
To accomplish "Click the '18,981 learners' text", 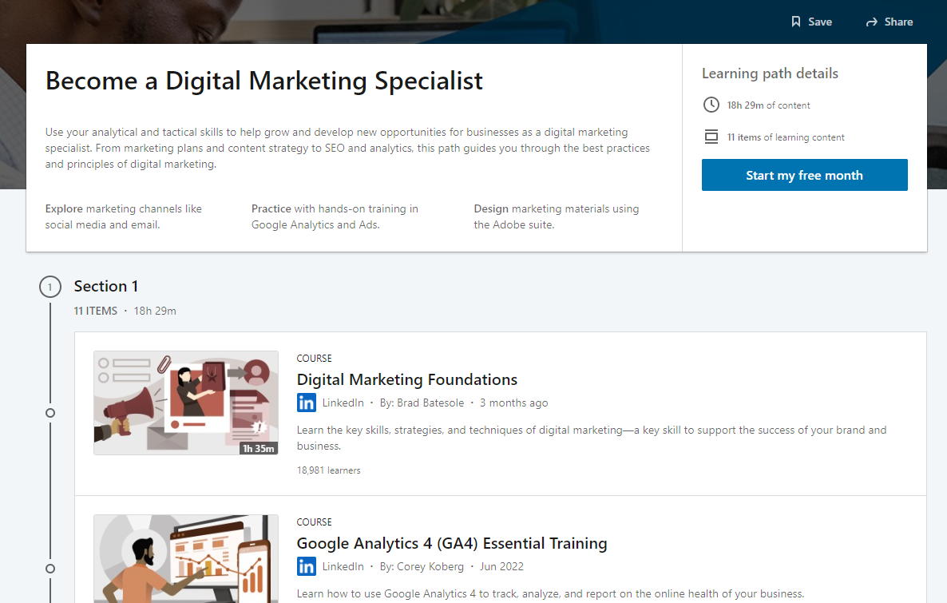I will pos(328,470).
